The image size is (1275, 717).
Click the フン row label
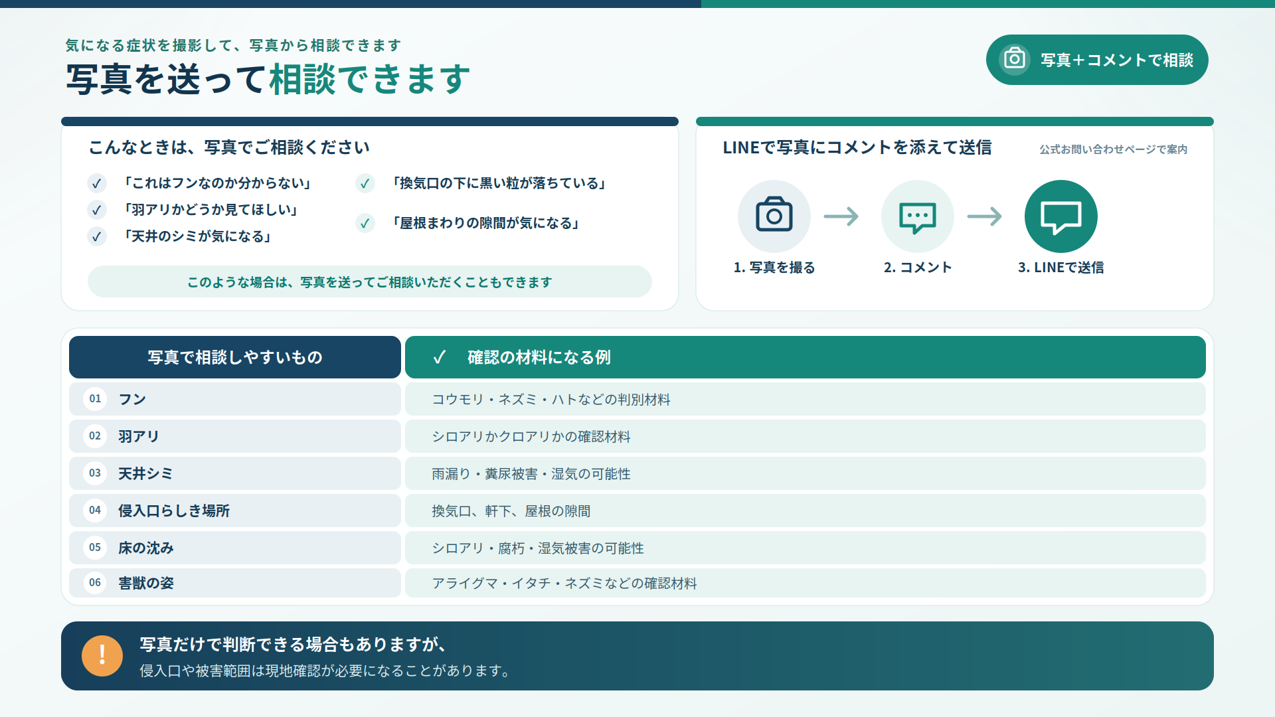[132, 399]
